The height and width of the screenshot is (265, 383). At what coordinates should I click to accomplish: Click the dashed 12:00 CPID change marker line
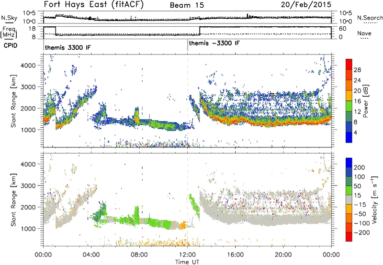(x=188, y=100)
